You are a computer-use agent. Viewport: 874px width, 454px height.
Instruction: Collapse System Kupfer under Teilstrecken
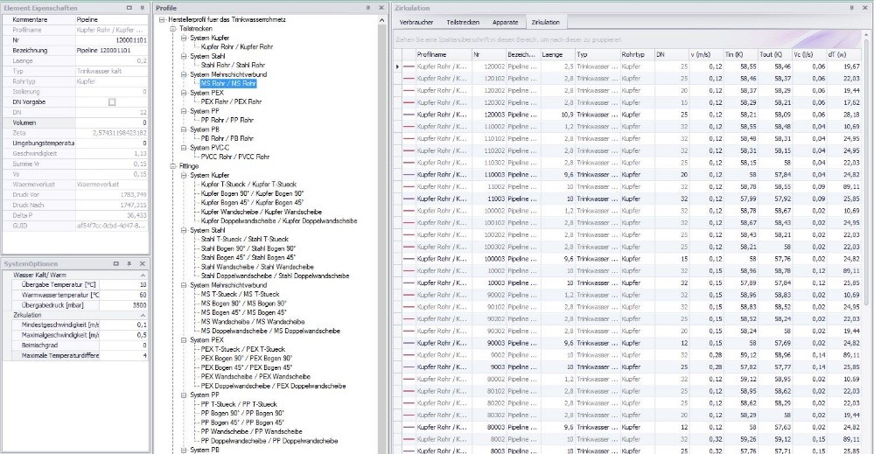coord(184,38)
